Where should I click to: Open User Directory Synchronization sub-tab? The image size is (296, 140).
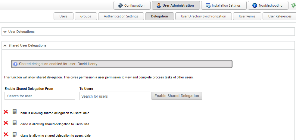pos(203,16)
